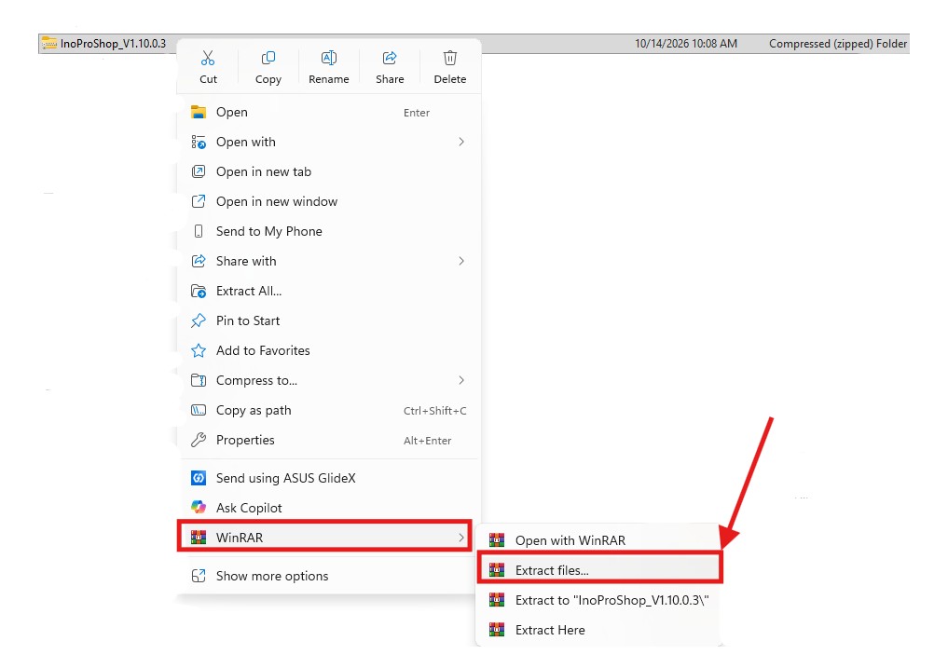Select Ask Copilot entry
948x668 pixels.
(x=329, y=508)
